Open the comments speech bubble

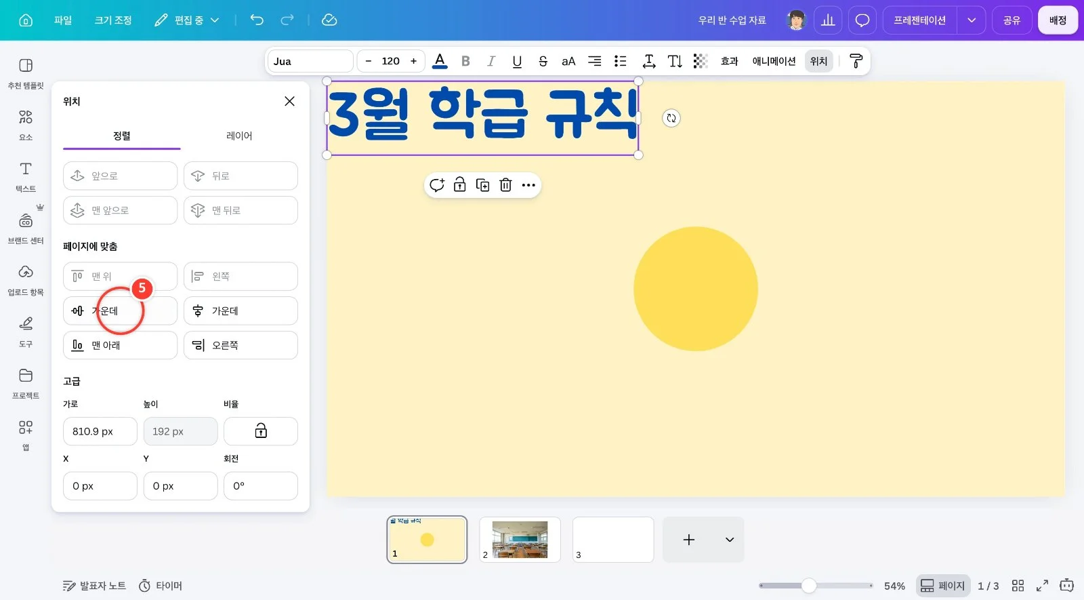862,20
